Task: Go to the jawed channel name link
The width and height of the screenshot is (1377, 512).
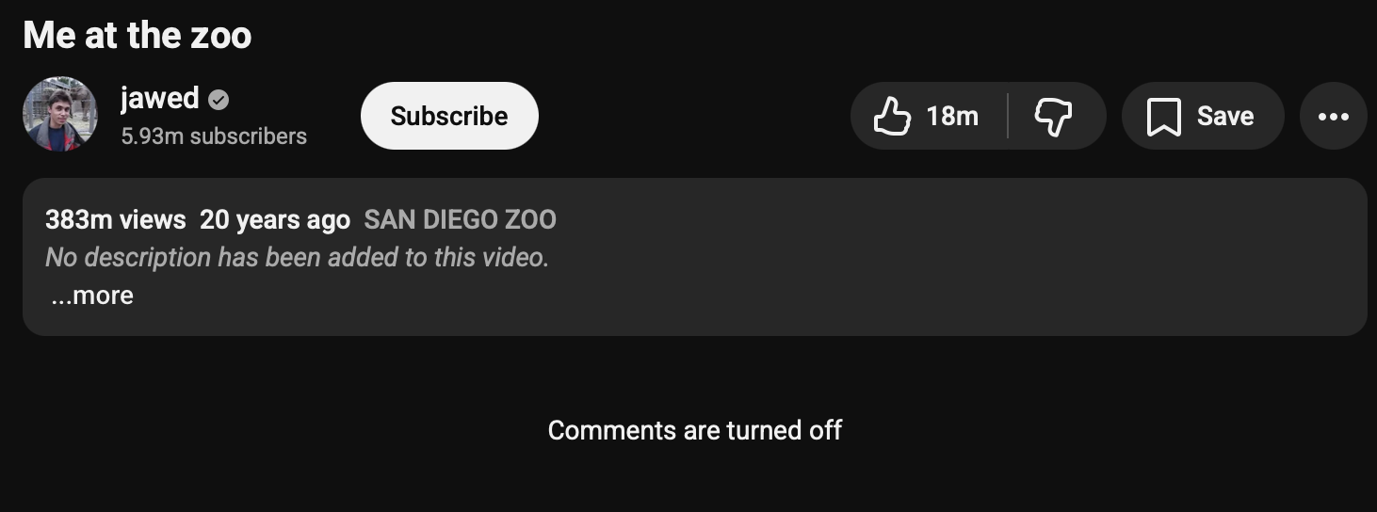Action: [x=159, y=98]
